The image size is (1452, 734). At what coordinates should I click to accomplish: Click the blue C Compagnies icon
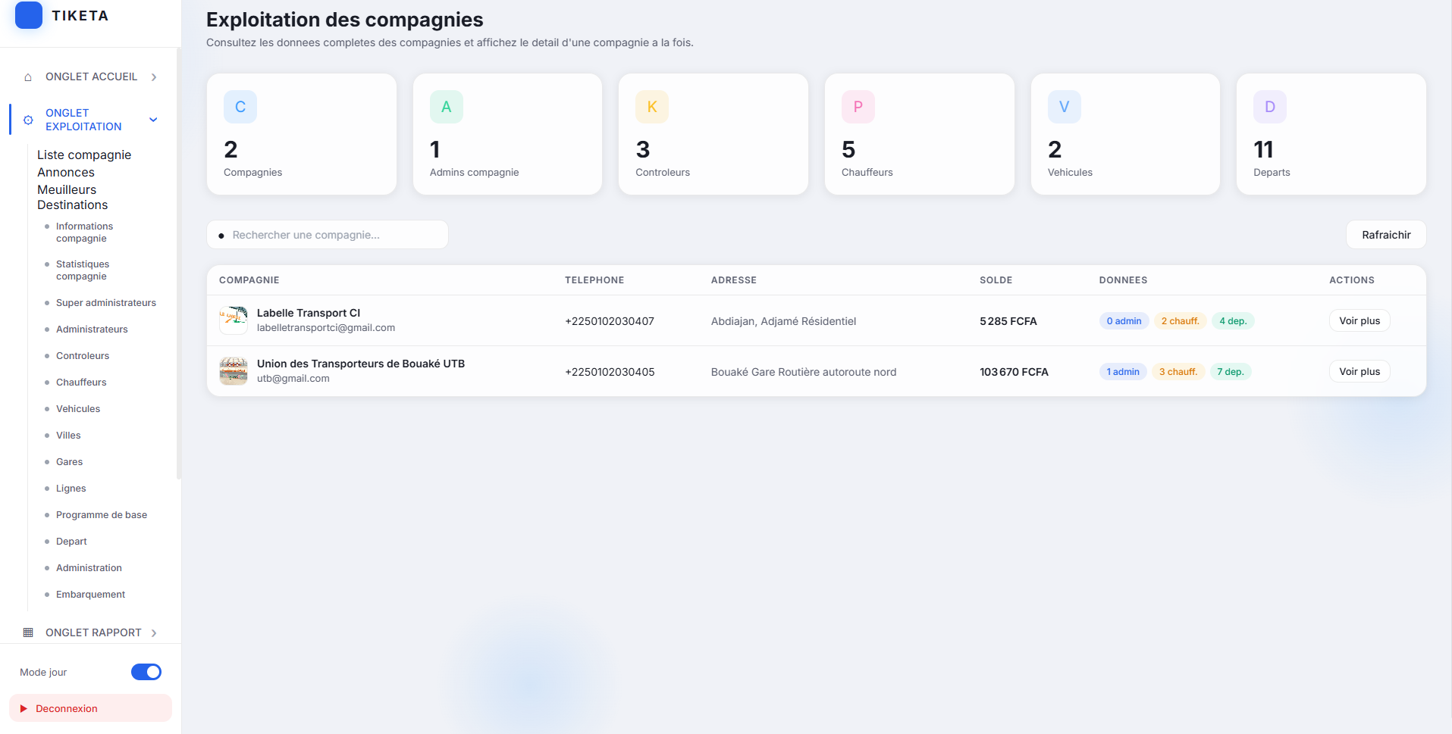[240, 107]
